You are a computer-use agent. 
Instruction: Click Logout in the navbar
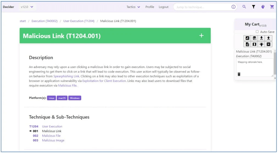click(x=164, y=7)
